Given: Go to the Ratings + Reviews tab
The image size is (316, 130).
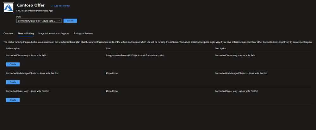Looking at the screenshot, I should [x=83, y=33].
